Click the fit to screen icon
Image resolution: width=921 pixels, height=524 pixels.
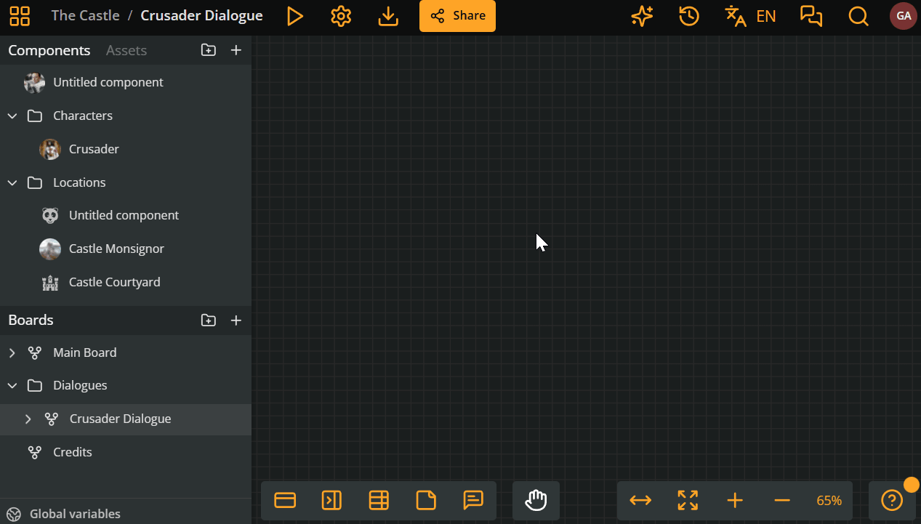pos(688,500)
